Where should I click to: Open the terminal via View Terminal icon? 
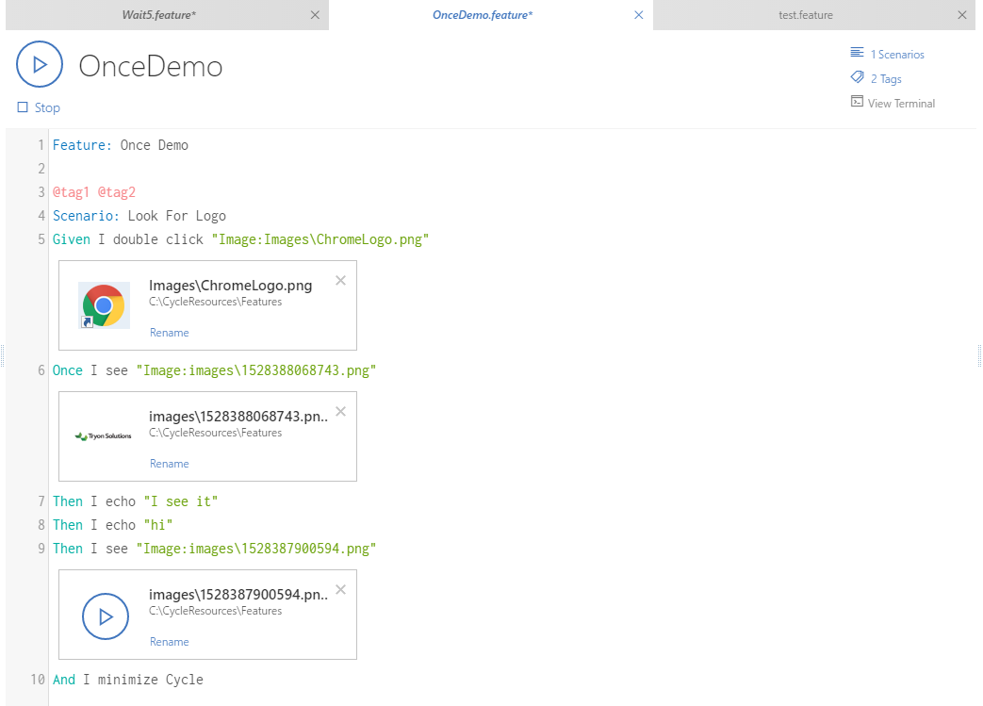click(855, 102)
